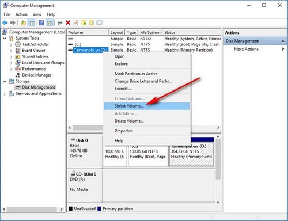Image resolution: width=288 pixels, height=221 pixels.
Task: Select Open in the context menu
Action: [x=147, y=56]
